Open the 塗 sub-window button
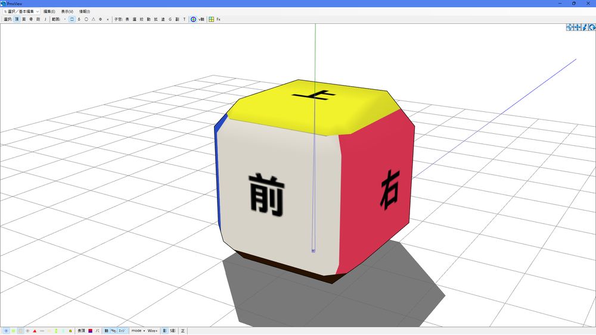 163,19
